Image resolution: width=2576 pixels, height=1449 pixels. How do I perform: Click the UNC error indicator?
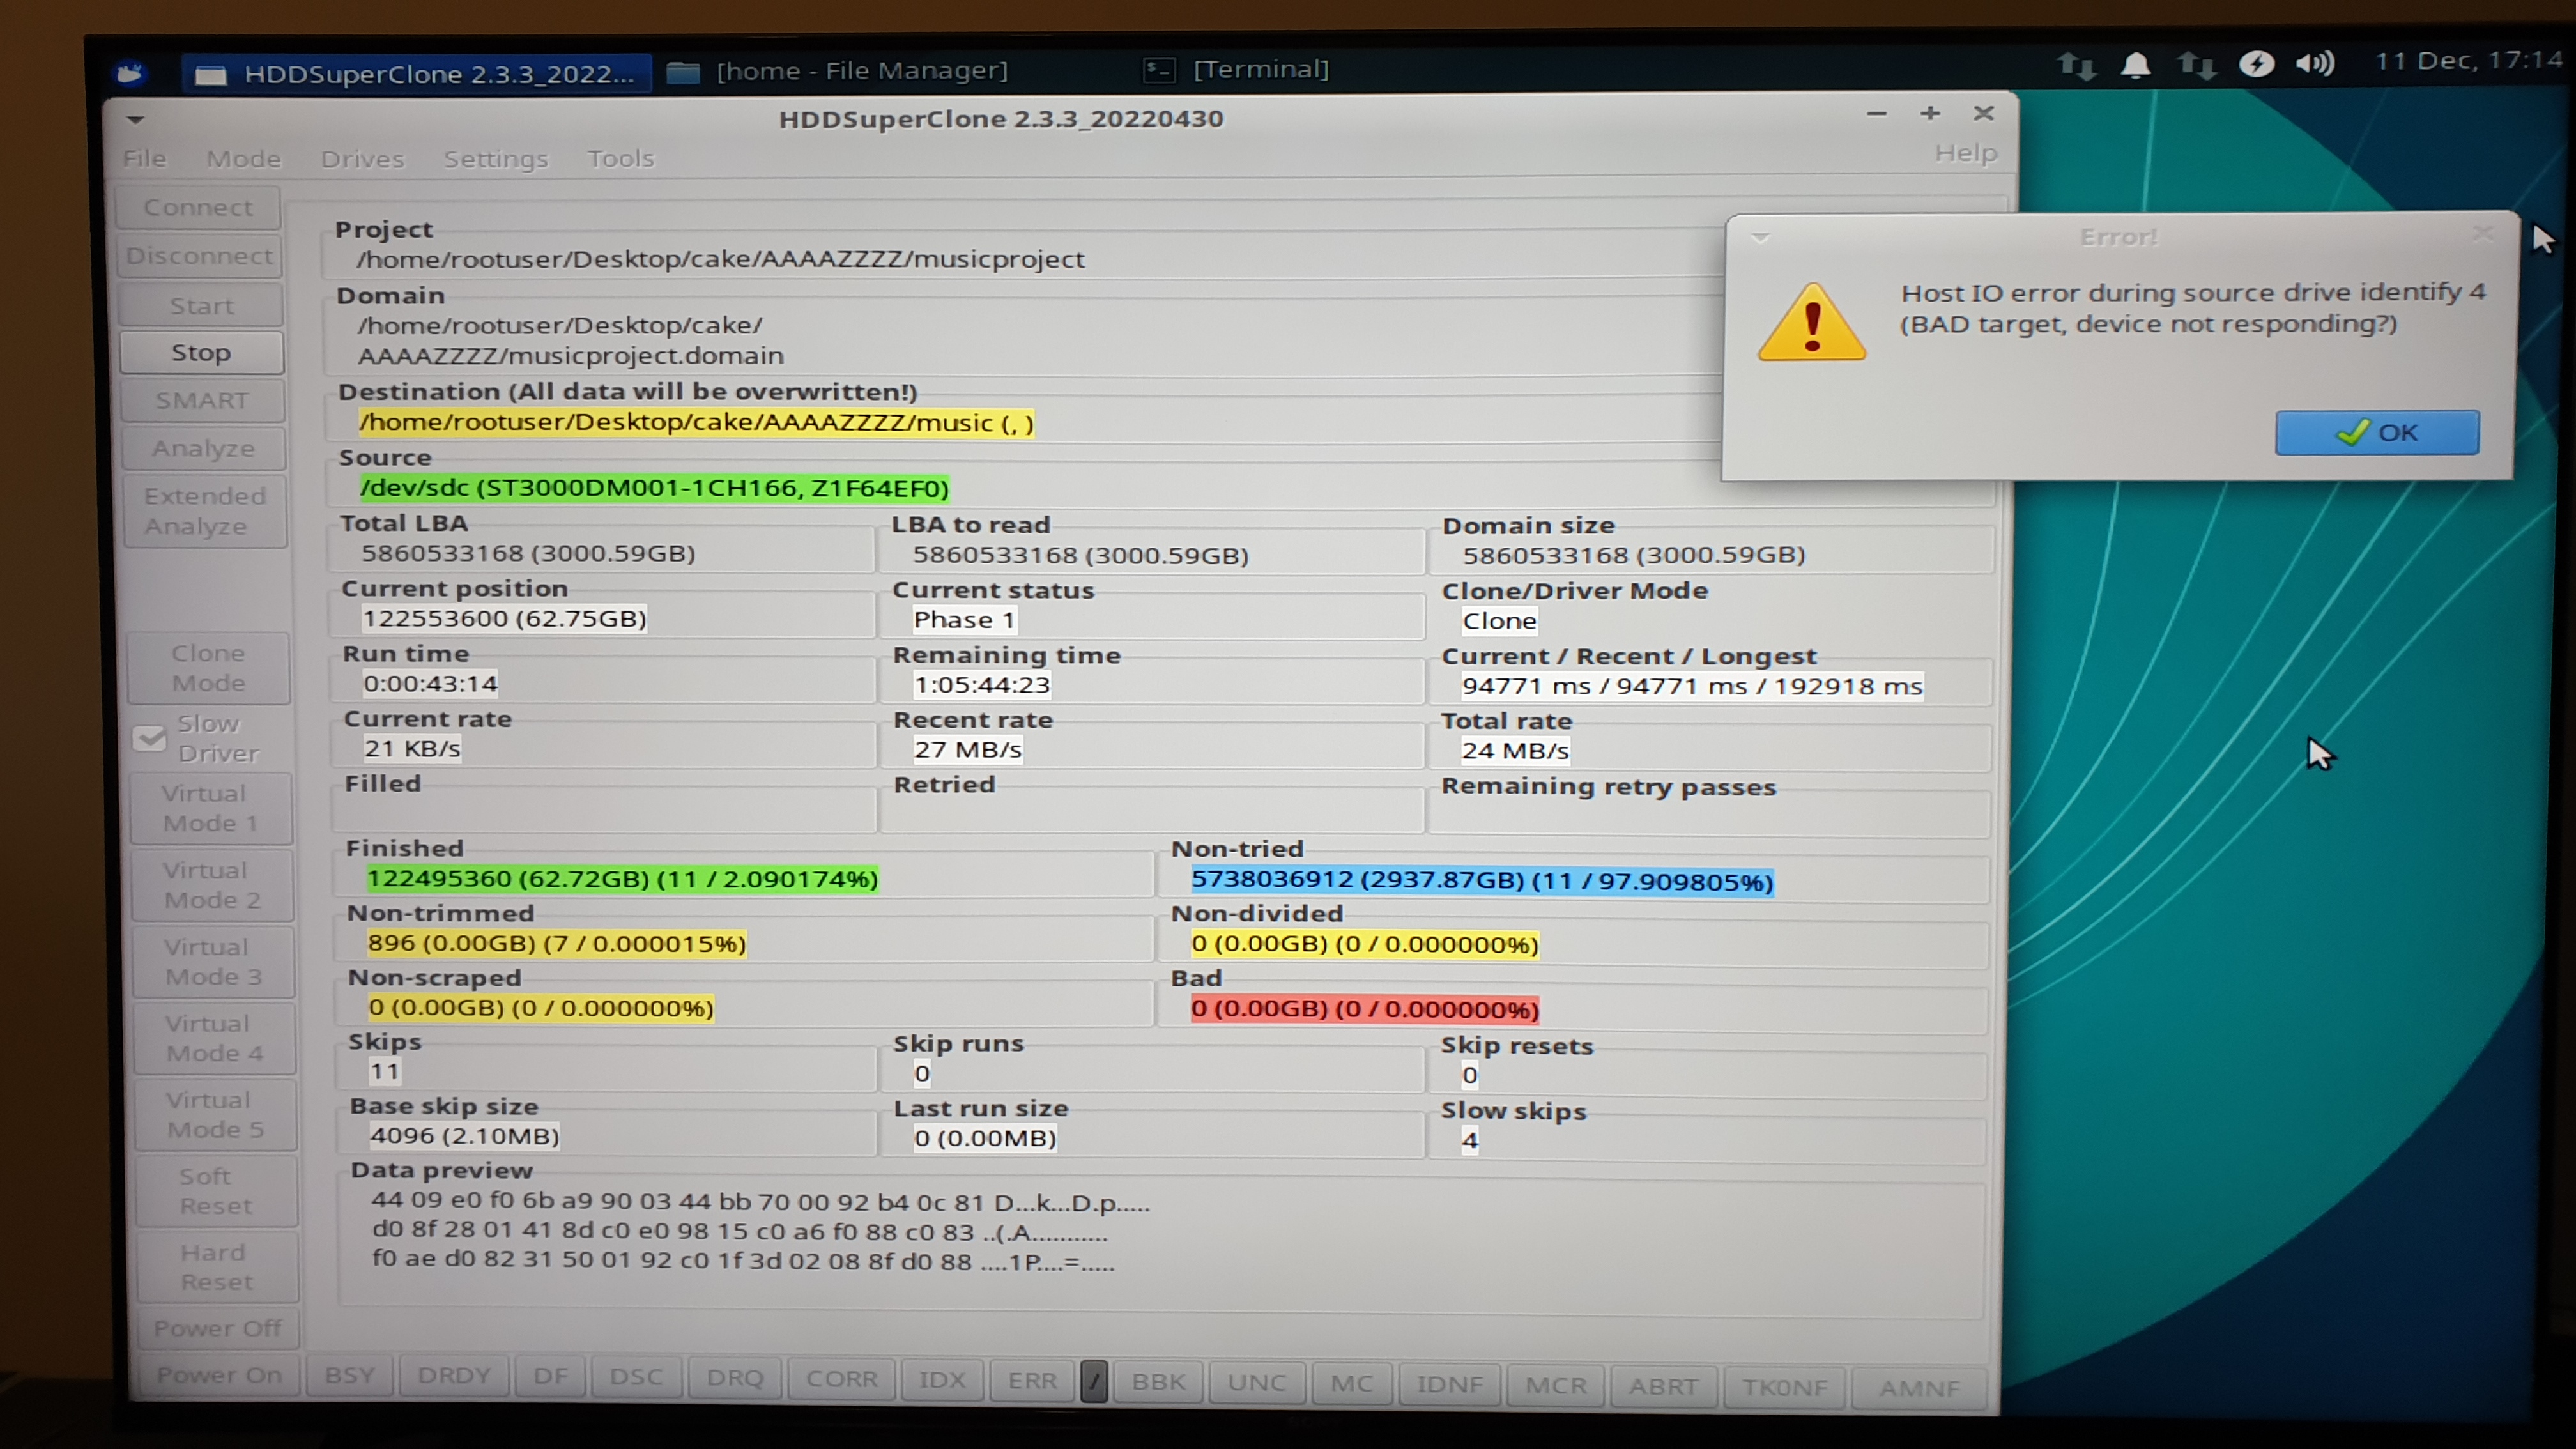[x=1257, y=1384]
